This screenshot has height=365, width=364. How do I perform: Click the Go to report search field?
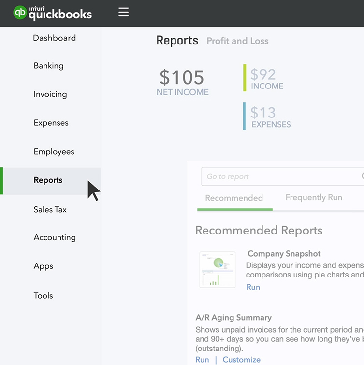point(282,176)
